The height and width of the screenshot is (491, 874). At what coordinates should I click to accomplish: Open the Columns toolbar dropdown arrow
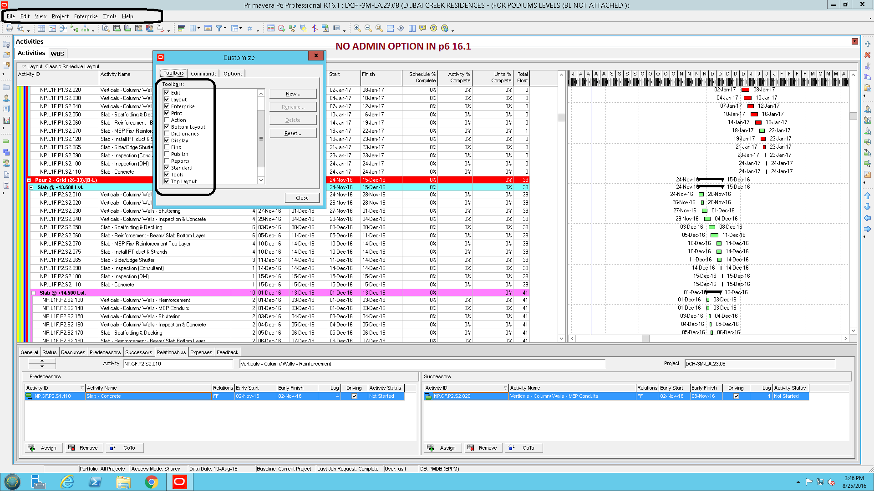coord(198,28)
